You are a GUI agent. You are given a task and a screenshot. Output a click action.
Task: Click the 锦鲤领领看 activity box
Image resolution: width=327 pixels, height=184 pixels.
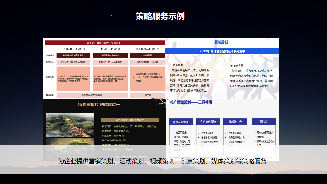coord(148,55)
